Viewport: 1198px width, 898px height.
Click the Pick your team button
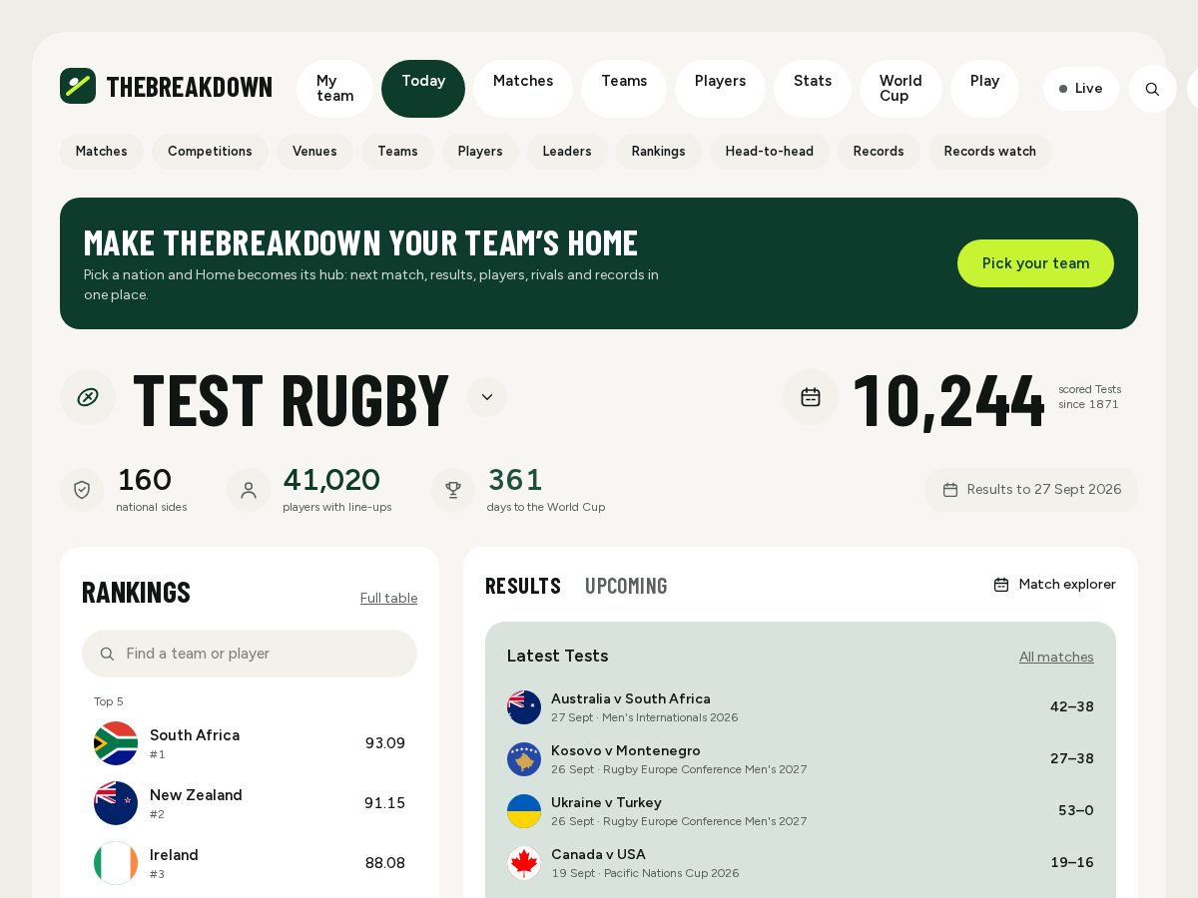pyautogui.click(x=1035, y=263)
